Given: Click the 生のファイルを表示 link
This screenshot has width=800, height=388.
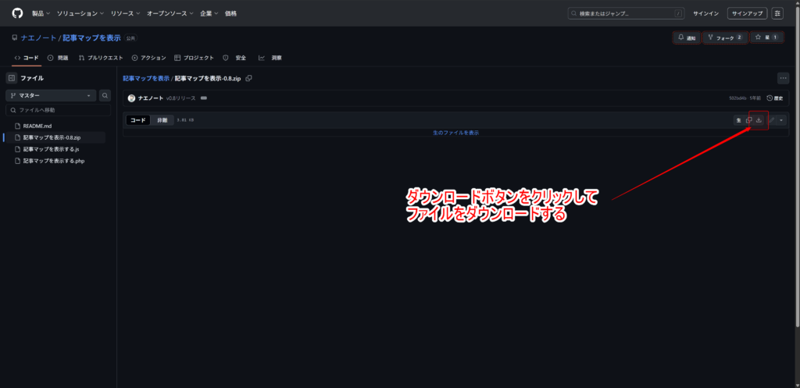Looking at the screenshot, I should pos(455,133).
